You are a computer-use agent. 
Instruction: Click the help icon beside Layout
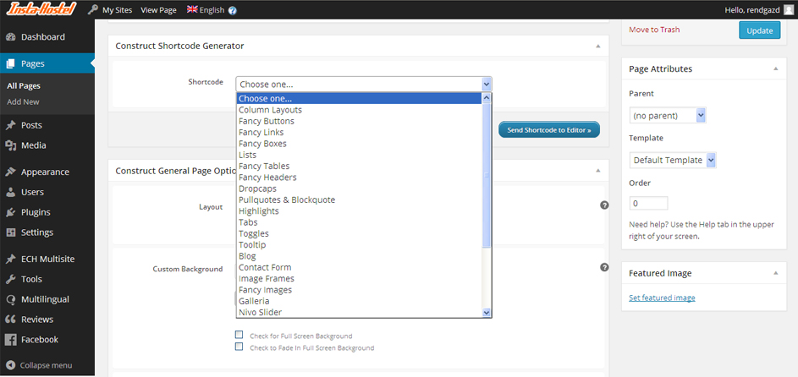point(604,205)
